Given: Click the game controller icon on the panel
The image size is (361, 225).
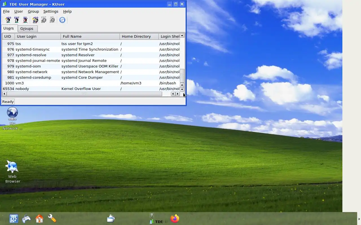Looking at the screenshot, I should 27,219.
